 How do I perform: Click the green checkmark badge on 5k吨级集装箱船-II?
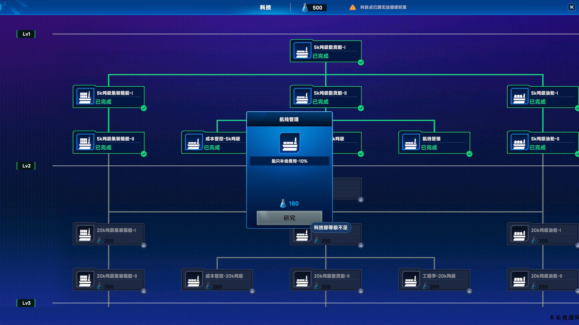pyautogui.click(x=144, y=154)
